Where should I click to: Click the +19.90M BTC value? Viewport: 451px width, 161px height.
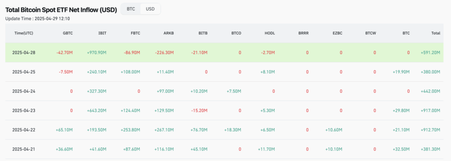click(401, 72)
